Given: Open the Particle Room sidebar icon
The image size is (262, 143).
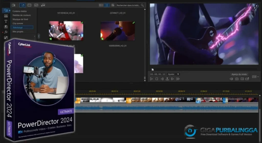Looking at the screenshot, I should pyautogui.click(x=6, y=38).
